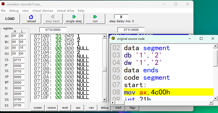Click the emulator title bar chip icon
Viewport: 218px width, 113px height.
(x=3, y=4)
